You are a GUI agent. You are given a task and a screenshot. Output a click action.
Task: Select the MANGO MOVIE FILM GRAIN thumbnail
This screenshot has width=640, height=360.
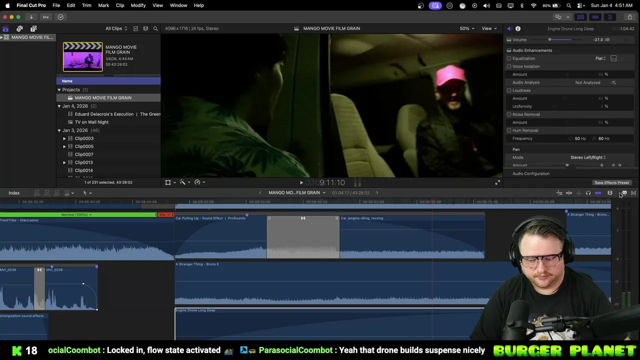coord(82,56)
